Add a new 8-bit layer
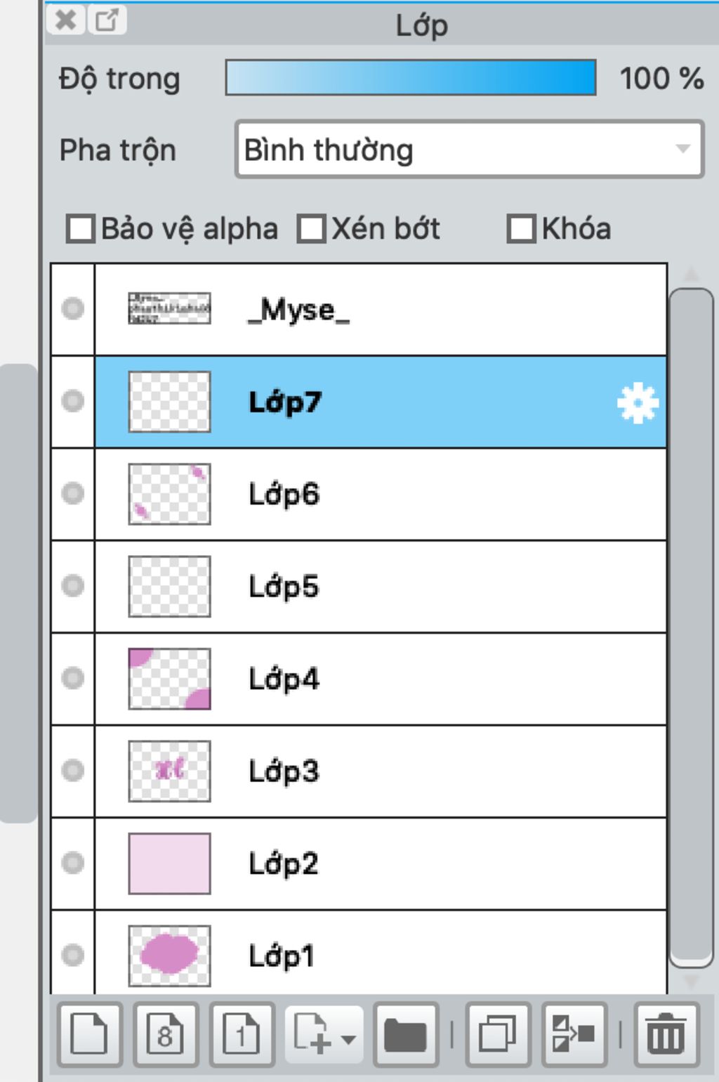 pyautogui.click(x=166, y=1033)
